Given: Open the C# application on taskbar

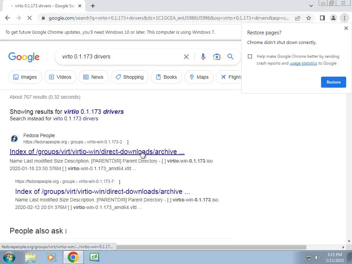Looking at the screenshot, I should (94, 257).
